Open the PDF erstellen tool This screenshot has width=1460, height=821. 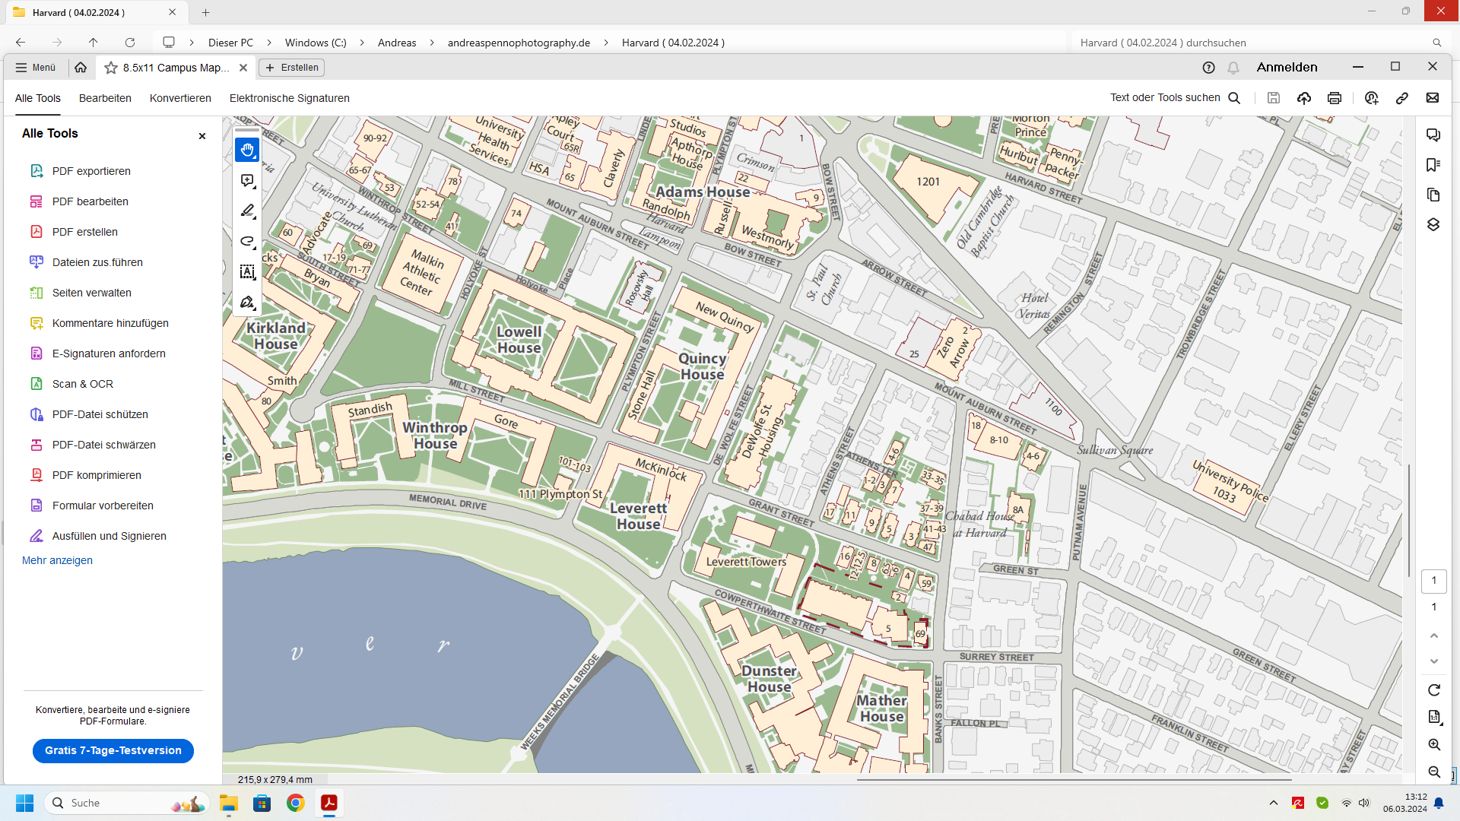click(85, 232)
